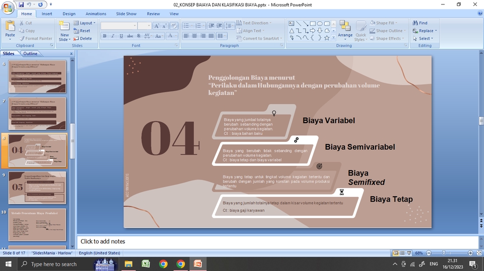Open the Animations tab

pos(96,14)
